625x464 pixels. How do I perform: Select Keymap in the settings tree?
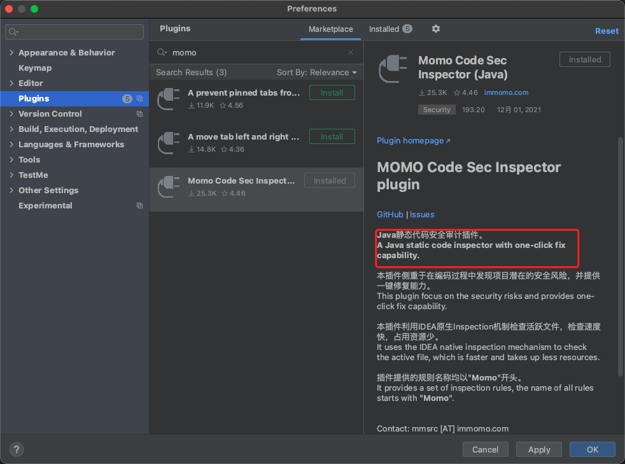(35, 68)
